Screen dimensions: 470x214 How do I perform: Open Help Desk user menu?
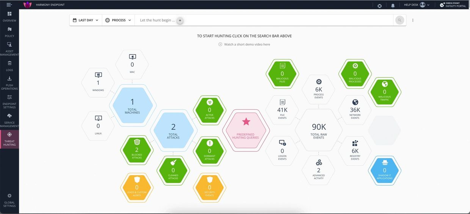point(417,5)
